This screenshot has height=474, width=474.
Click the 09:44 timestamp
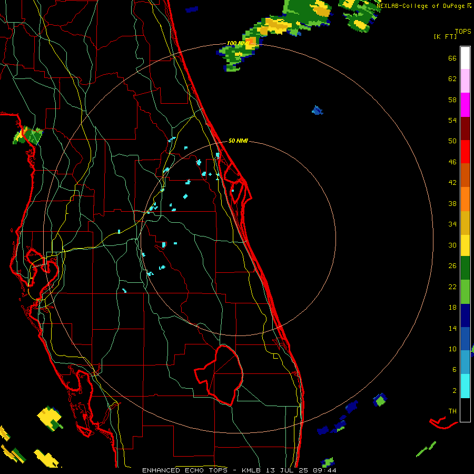(x=324, y=470)
